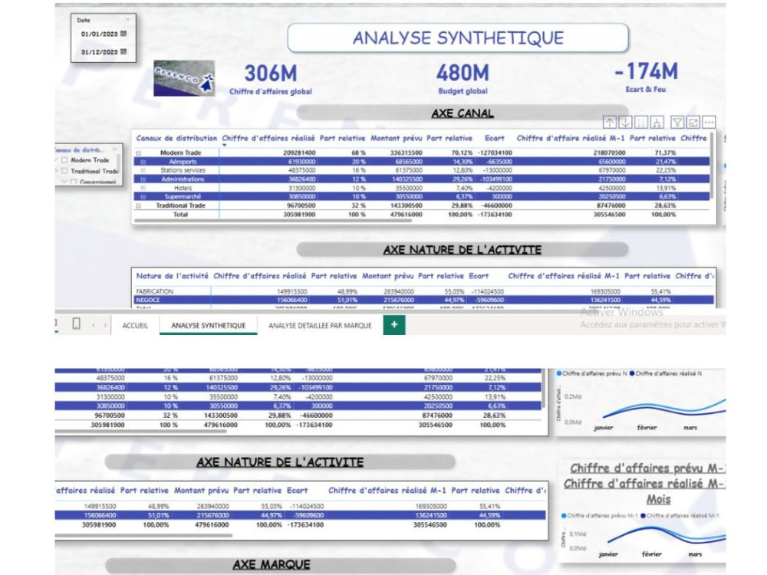Go to next hierarchy level double-arrow icon

pos(641,122)
